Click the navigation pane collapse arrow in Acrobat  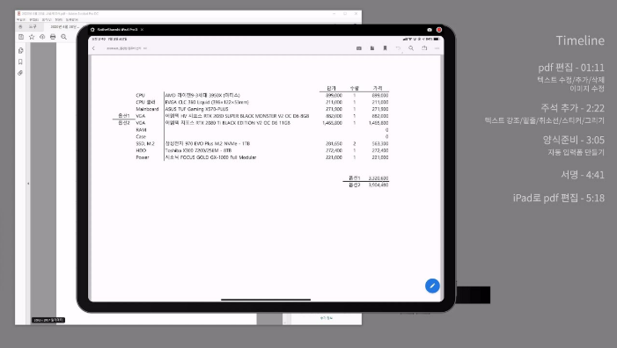point(28,184)
